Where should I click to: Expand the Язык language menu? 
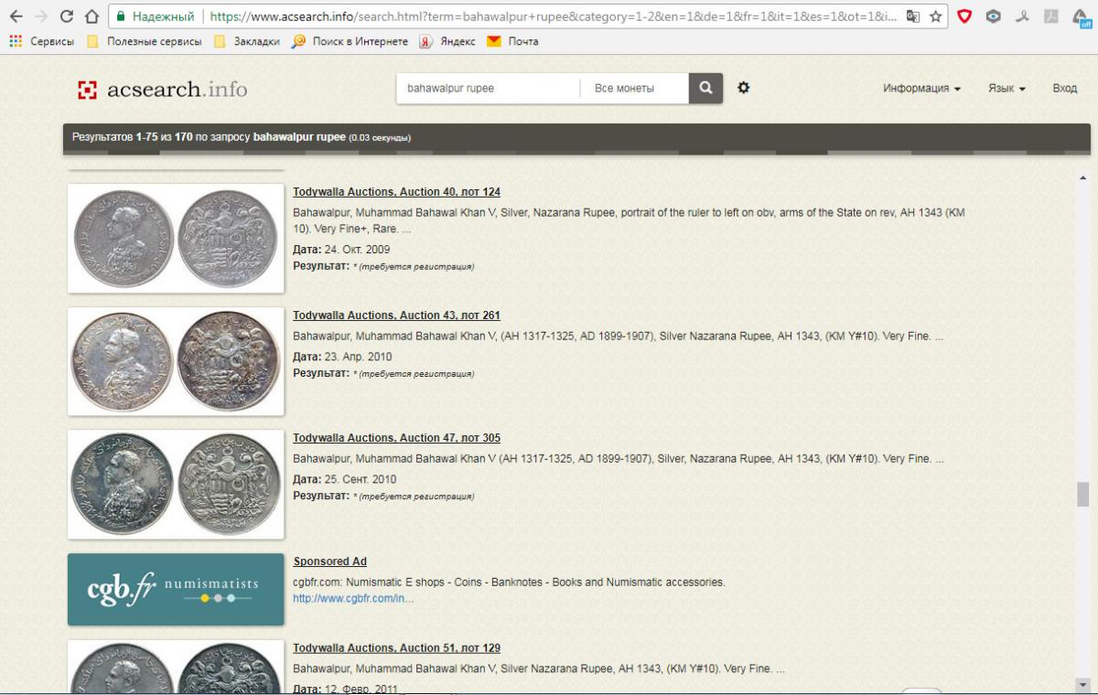pos(1006,89)
